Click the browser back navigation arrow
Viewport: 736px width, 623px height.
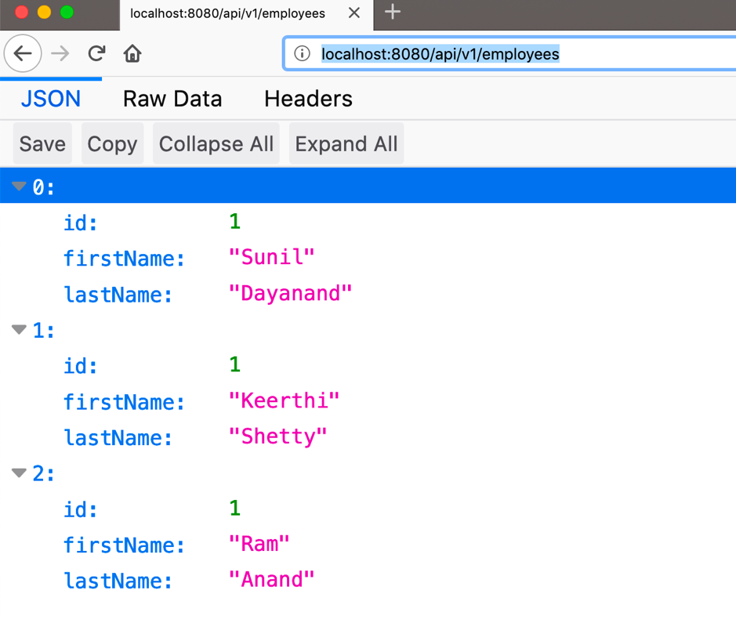pyautogui.click(x=23, y=53)
